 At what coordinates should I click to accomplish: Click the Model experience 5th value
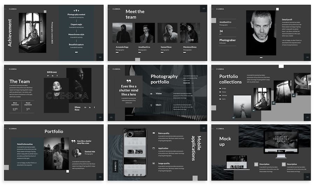click(x=28, y=109)
